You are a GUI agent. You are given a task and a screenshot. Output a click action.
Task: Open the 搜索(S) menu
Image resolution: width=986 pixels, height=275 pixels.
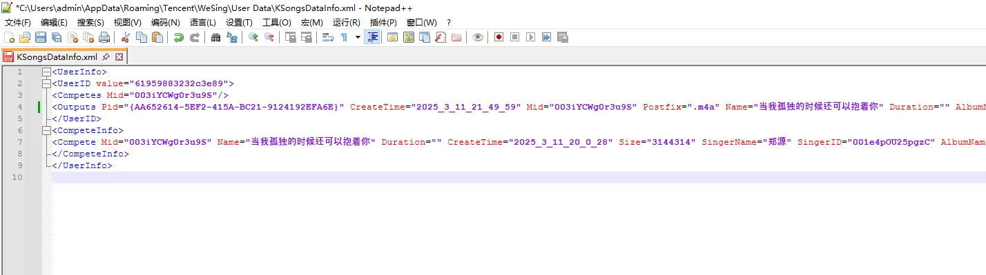(90, 23)
